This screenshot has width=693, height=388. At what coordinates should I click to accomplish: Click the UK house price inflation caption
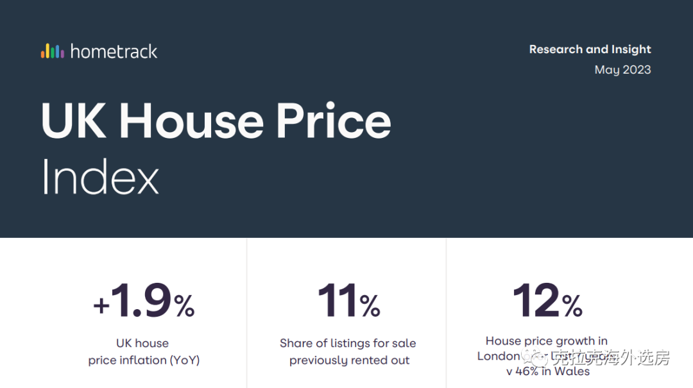[x=144, y=351]
